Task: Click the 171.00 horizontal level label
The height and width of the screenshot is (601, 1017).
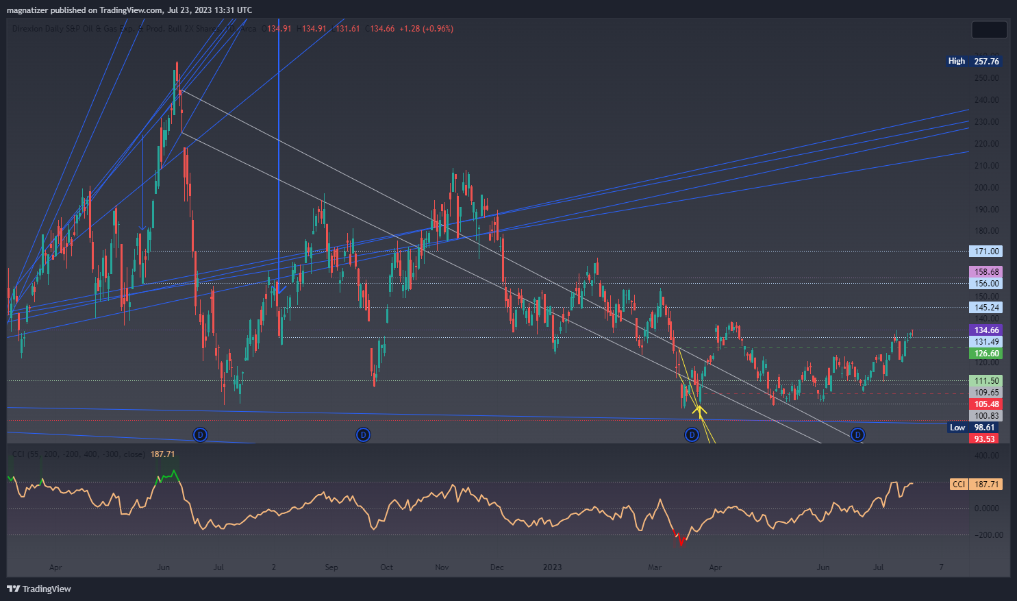Action: click(x=986, y=252)
